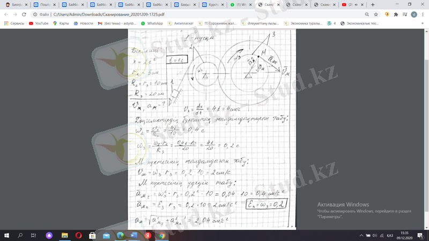This screenshot has width=429, height=241.
Task: Launch the purple Alice assistant icon
Action: 49,235
